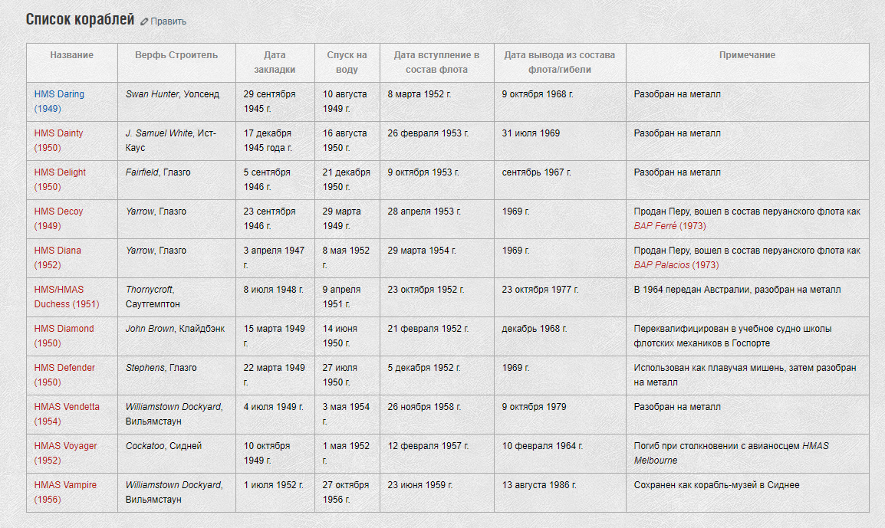Select the Fairfield, Глазго cell
885x528 pixels.
(x=176, y=179)
